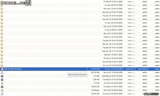
Task: Click text file icon in the 344 Bytes row
Action: tap(2, 90)
